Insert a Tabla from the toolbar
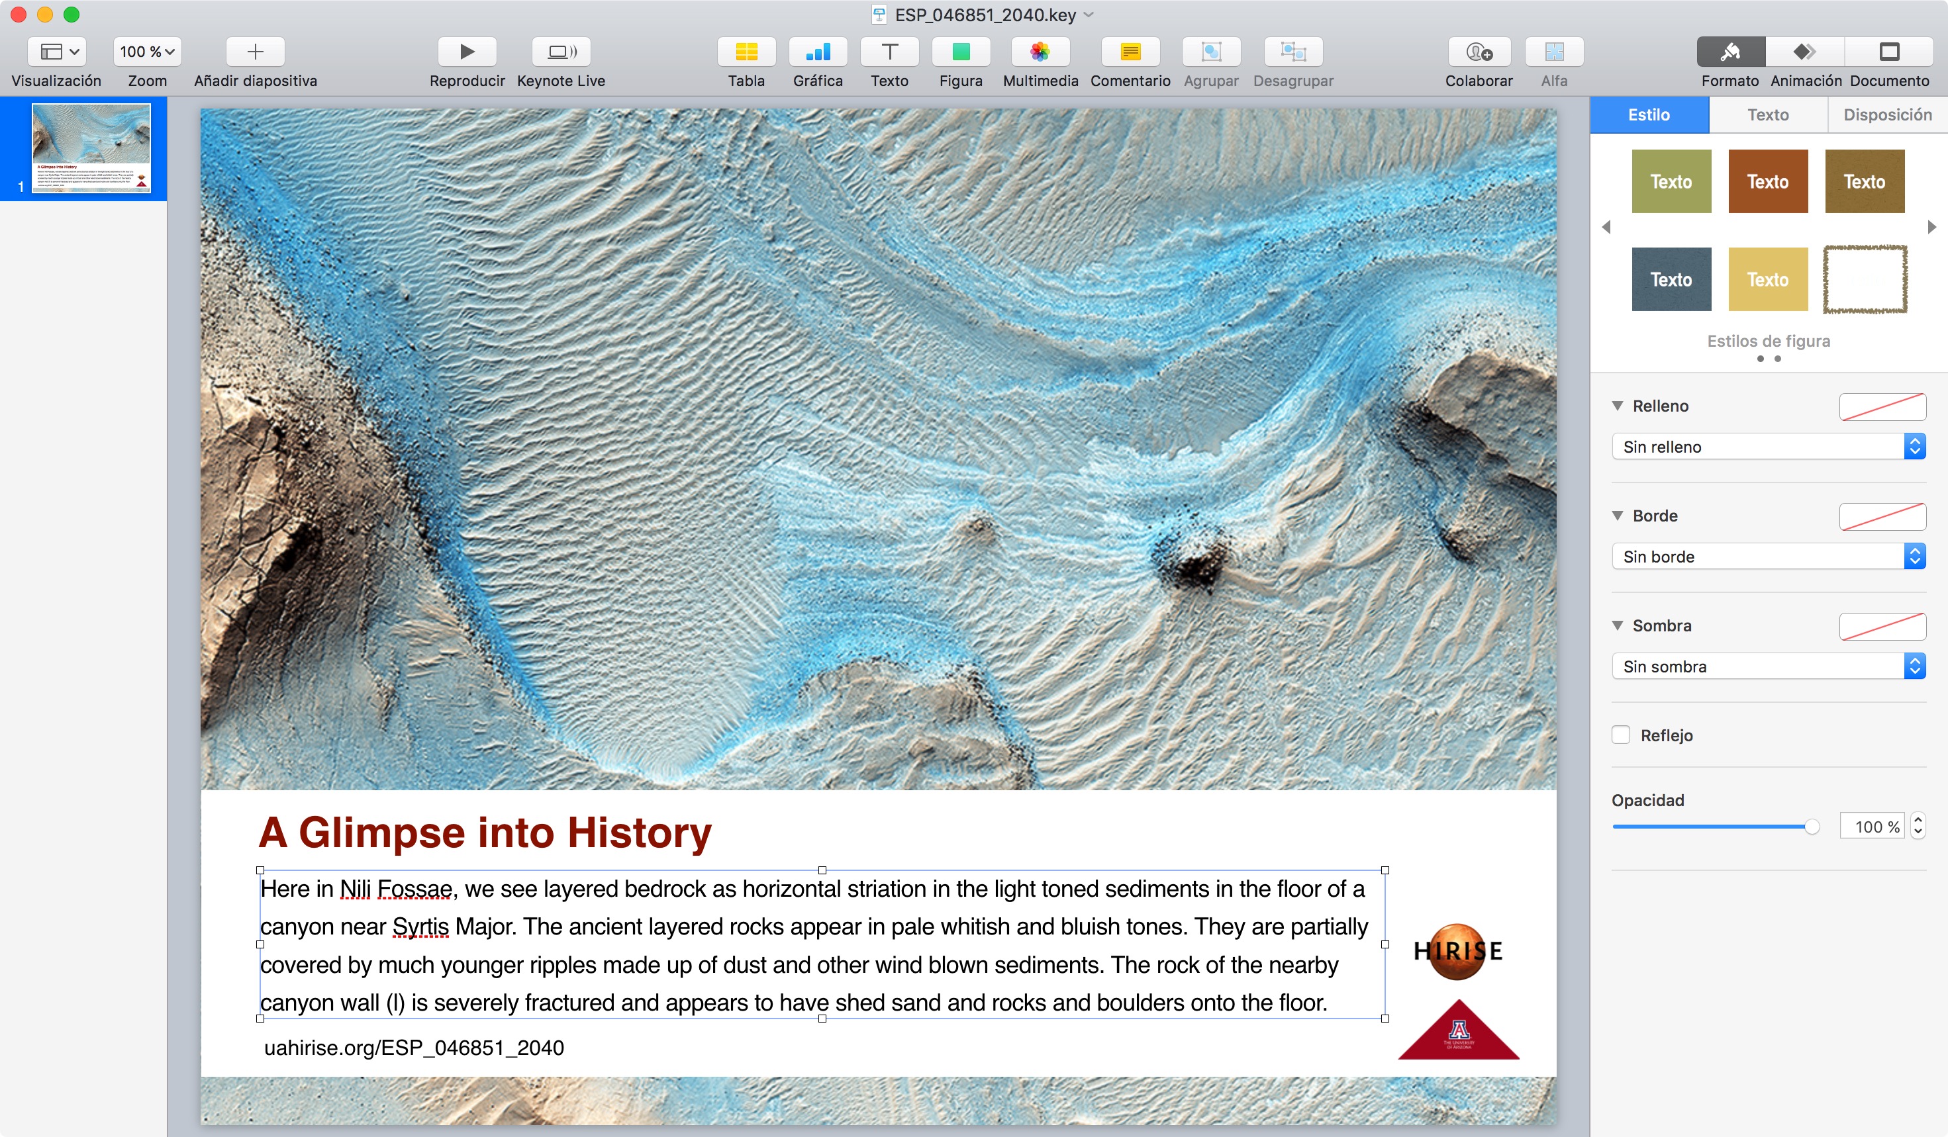 click(746, 51)
